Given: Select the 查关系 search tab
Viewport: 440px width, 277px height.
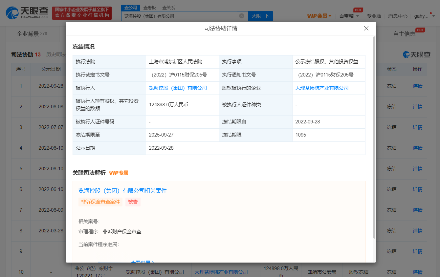Looking at the screenshot, I should pyautogui.click(x=168, y=8).
